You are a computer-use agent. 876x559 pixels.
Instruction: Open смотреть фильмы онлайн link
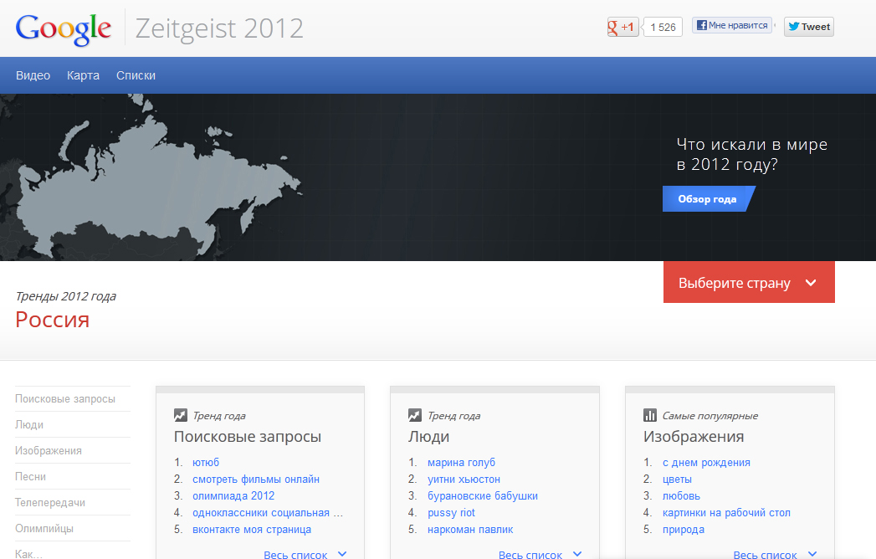(256, 479)
